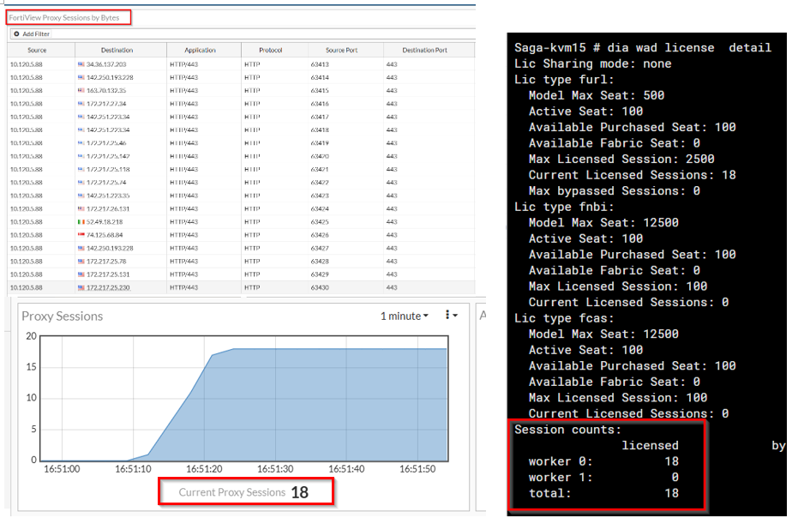
Task: Click source port 63413 cell
Action: tap(320, 64)
